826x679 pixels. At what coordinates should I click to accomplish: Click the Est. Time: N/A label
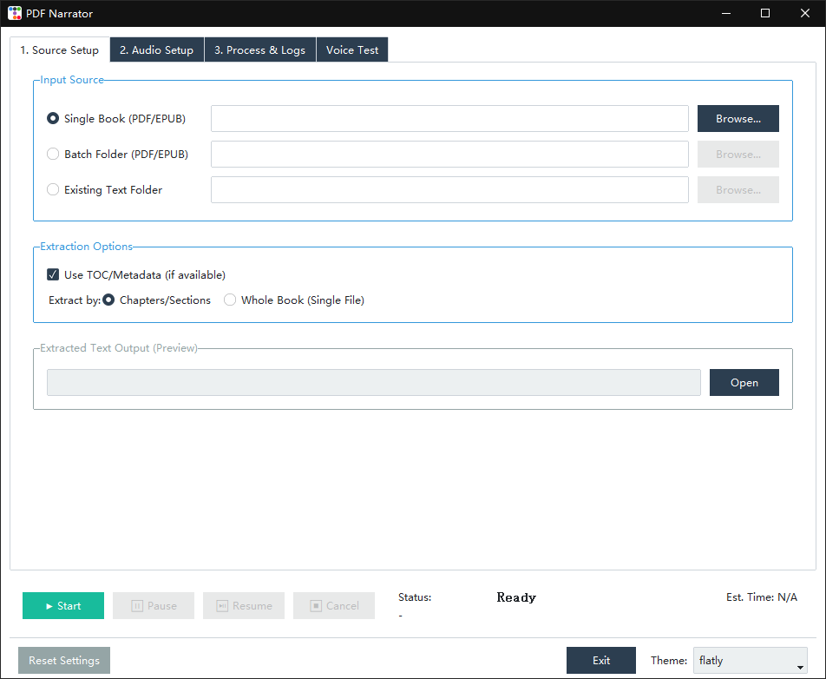click(761, 597)
